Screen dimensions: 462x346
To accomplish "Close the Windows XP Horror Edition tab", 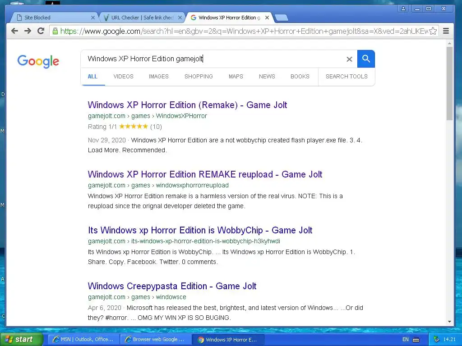I will point(267,18).
